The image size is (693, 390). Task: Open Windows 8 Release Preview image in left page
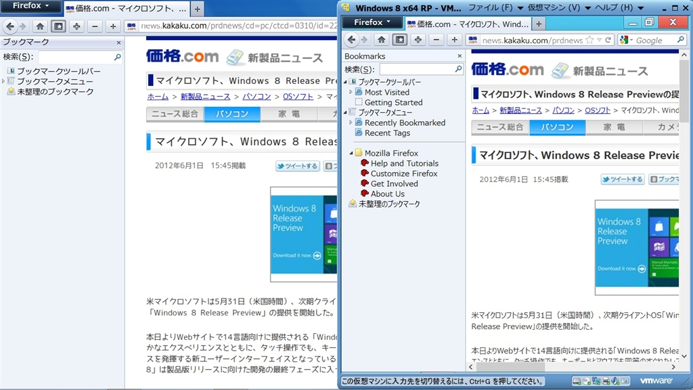304,234
